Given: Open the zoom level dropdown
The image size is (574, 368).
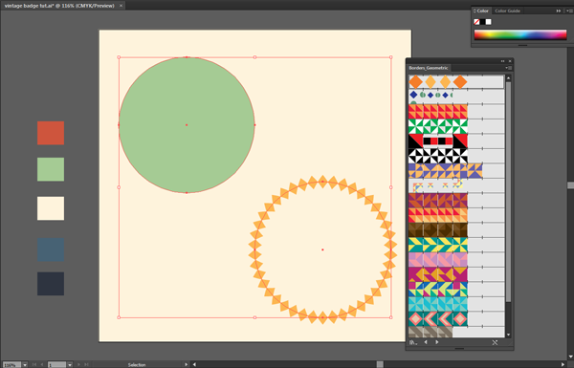Looking at the screenshot, I should click(x=25, y=365).
